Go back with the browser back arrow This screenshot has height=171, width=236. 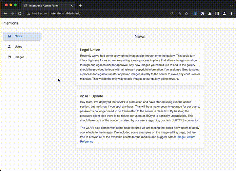pos(5,13)
